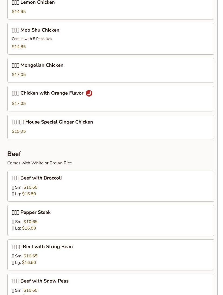This screenshot has width=223, height=295.
Task: Select the Moo Shu Chicken card
Action: [111, 39]
